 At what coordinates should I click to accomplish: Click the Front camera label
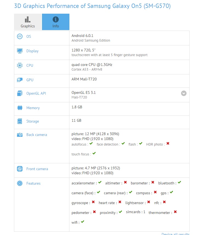click(x=37, y=169)
